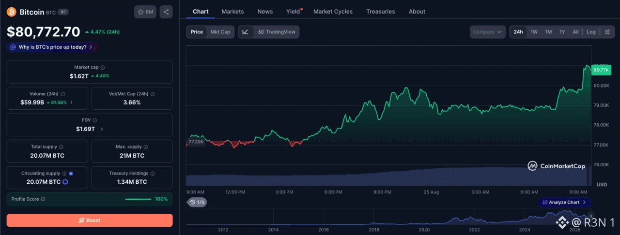
Task: Click the info icon beside Volume (24h)
Action: (63, 94)
